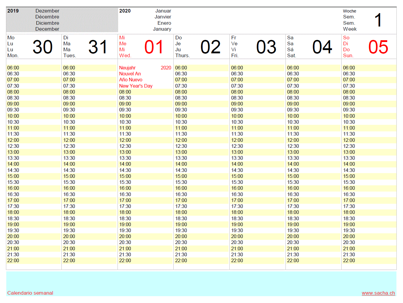Select the 06:30 slot on Thursday
403x303 pixels.
(x=201, y=74)
